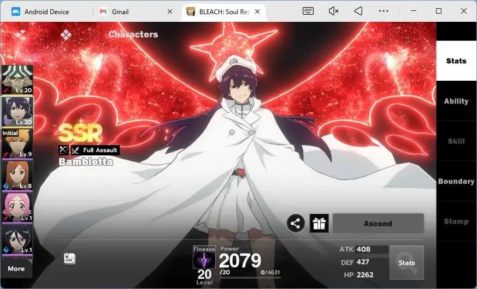Click the top-left game logo icon
The image size is (477, 289).
tap(20, 34)
